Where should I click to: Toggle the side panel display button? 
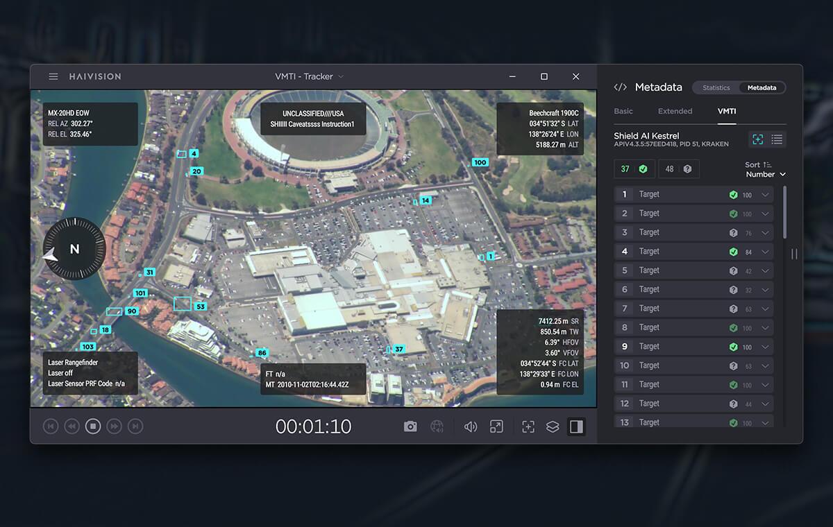(x=575, y=426)
